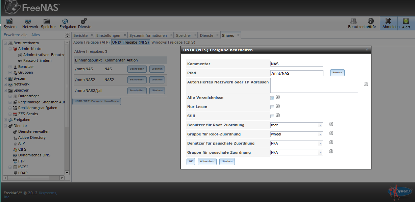415x202 pixels.
Task: Click the Browse button next to Pfad
Action: click(x=337, y=73)
